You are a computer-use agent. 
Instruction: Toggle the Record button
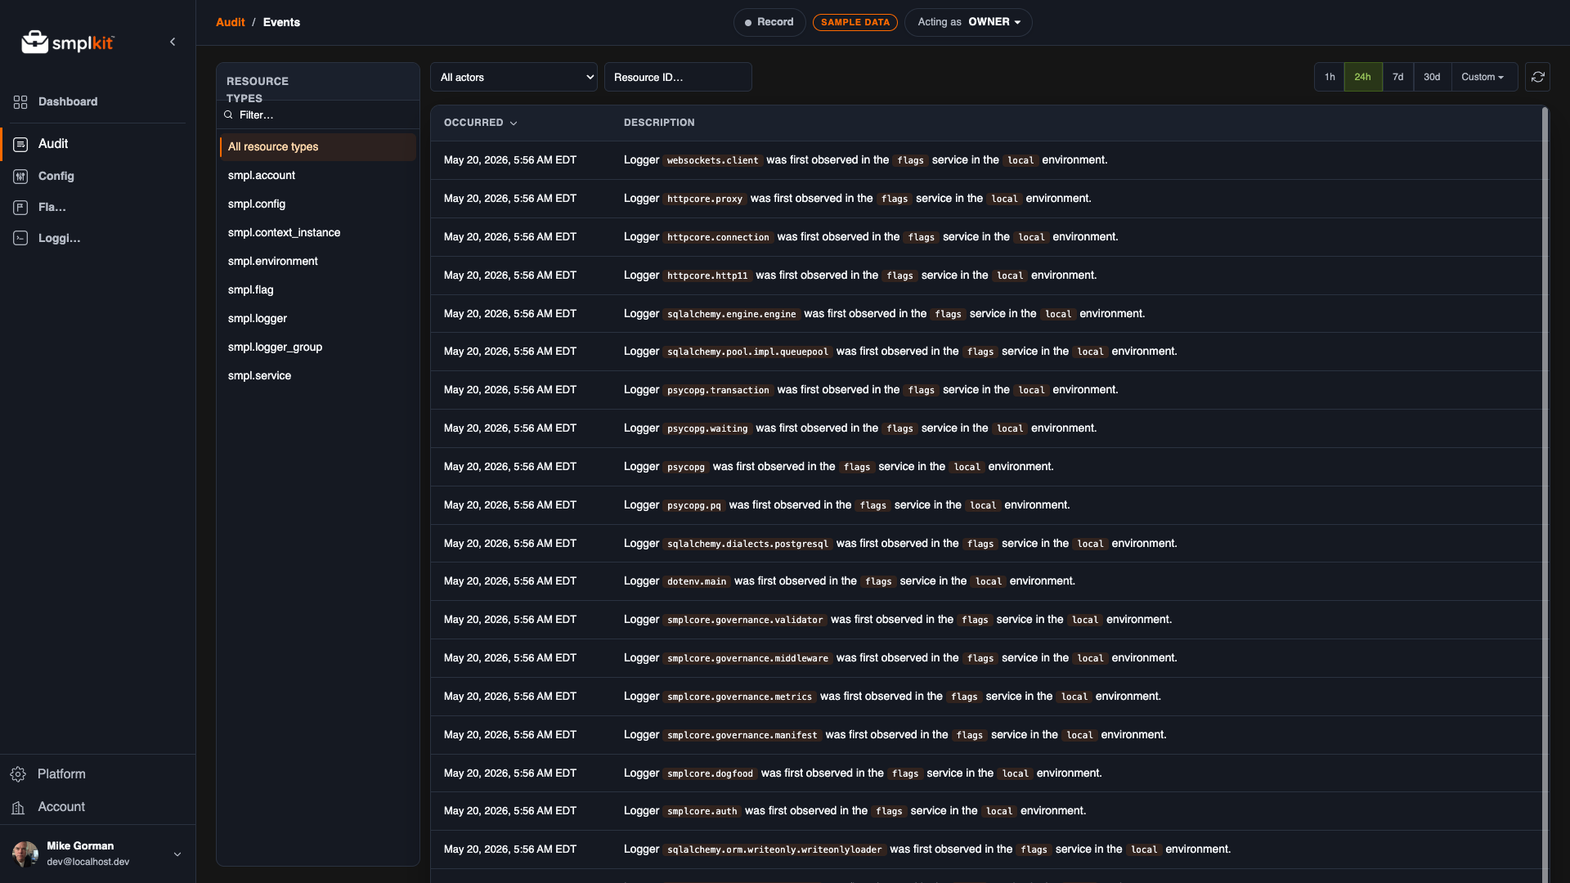[x=769, y=22]
